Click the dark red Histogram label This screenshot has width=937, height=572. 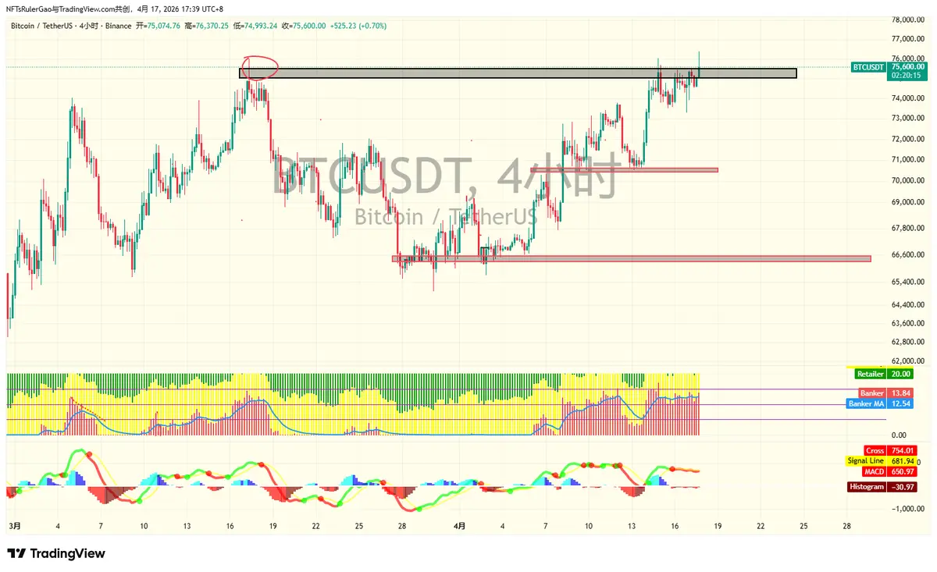(867, 487)
